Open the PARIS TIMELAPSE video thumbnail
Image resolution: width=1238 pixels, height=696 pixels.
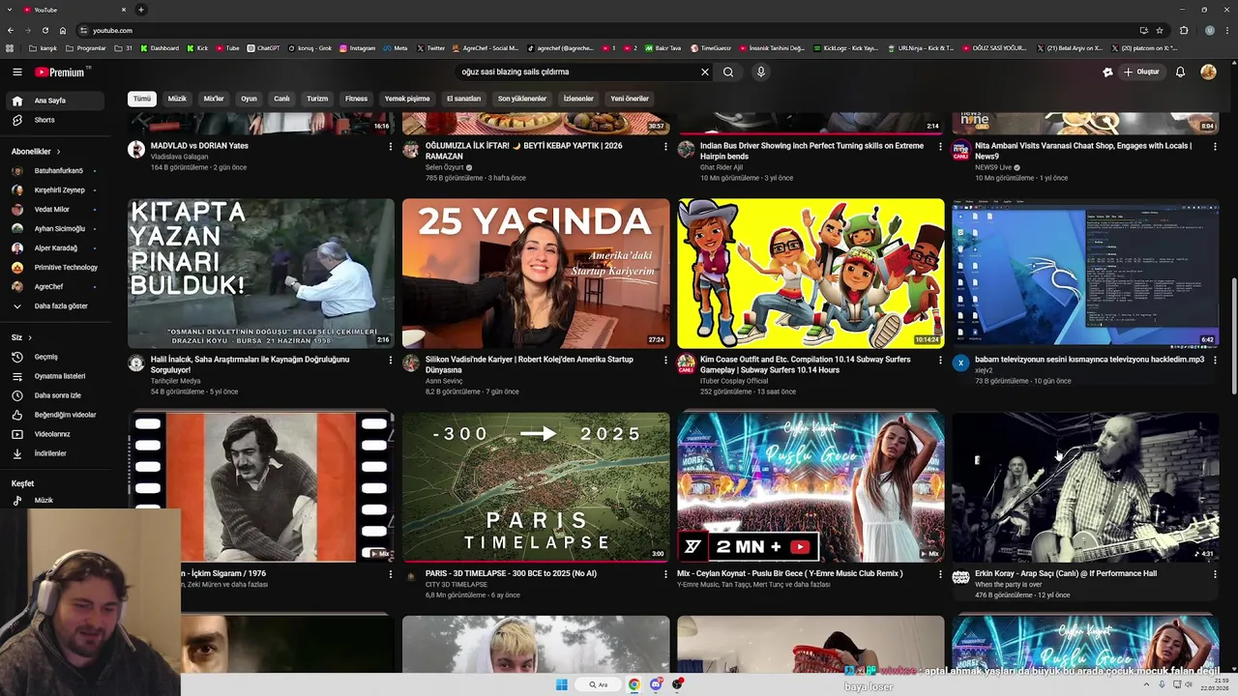pyautogui.click(x=536, y=487)
